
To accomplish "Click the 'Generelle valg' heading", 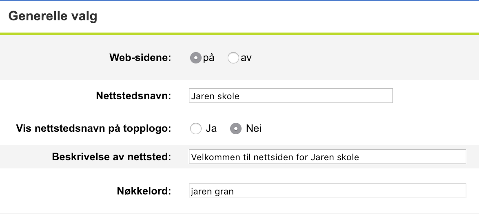I will 53,16.
